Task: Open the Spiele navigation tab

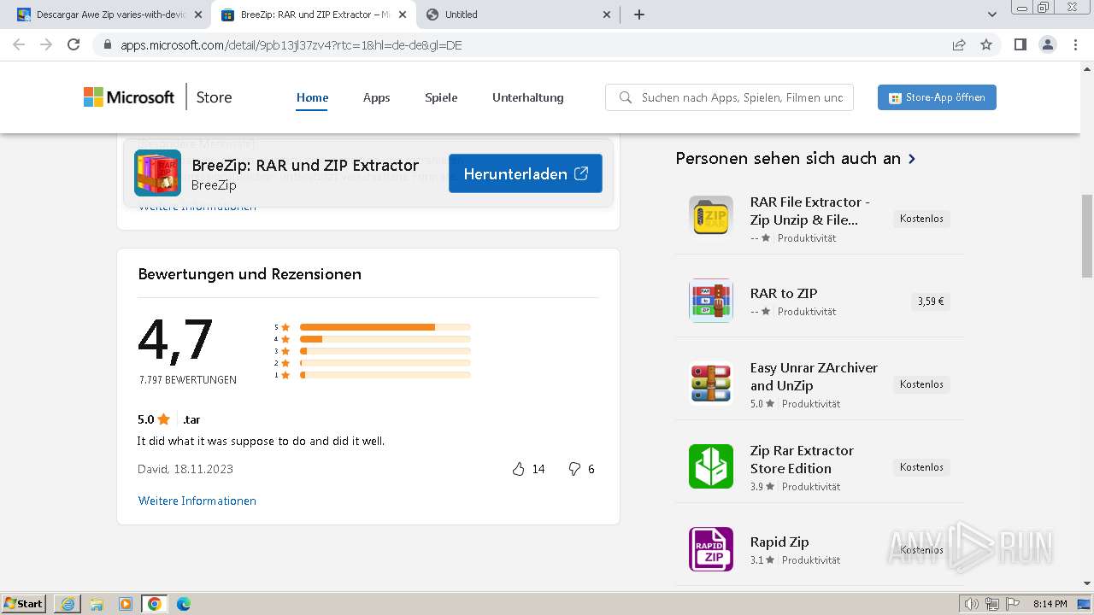Action: click(x=441, y=97)
